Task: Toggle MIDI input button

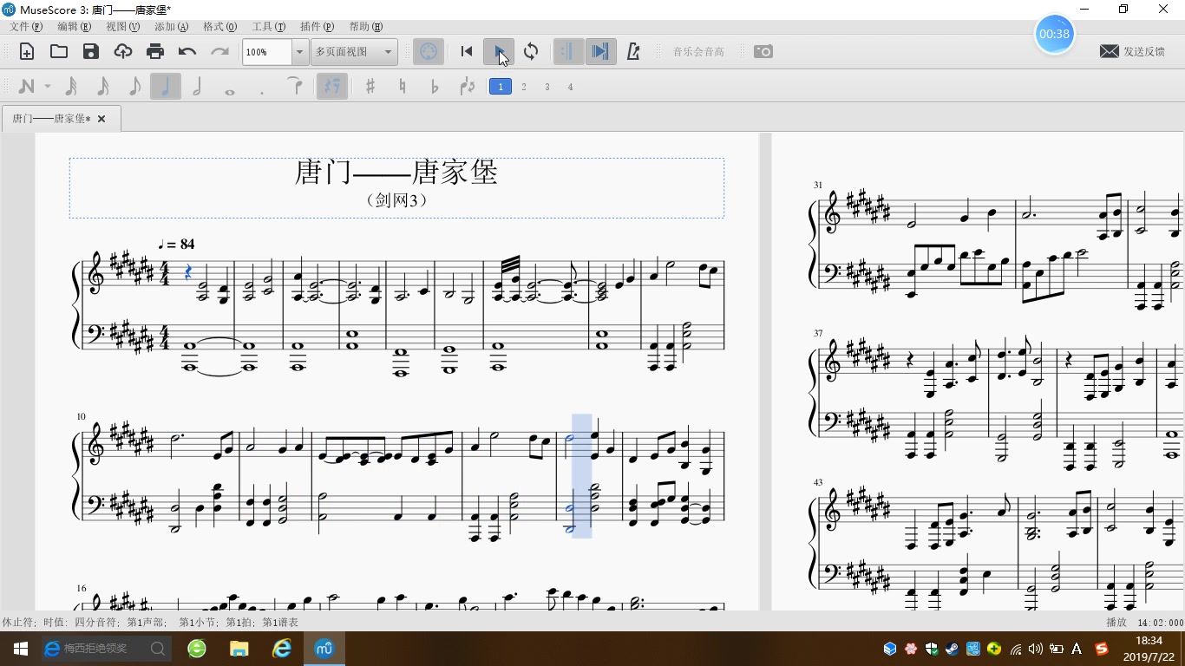Action: coord(428,52)
